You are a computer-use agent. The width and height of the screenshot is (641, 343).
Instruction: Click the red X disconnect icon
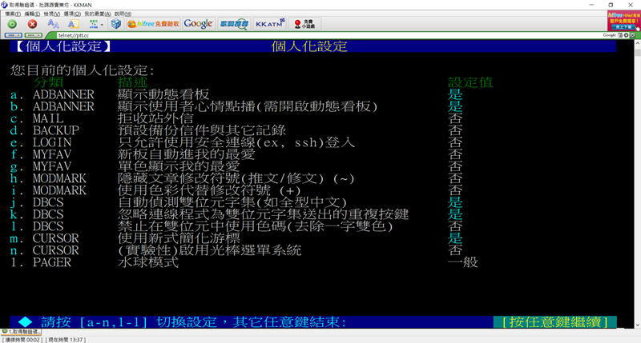point(32,24)
